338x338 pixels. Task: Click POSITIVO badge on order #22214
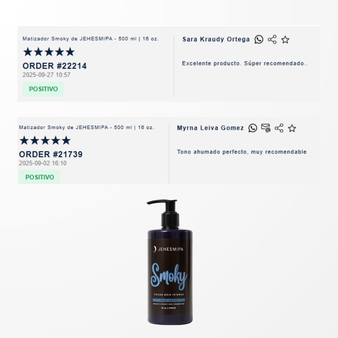43,89
